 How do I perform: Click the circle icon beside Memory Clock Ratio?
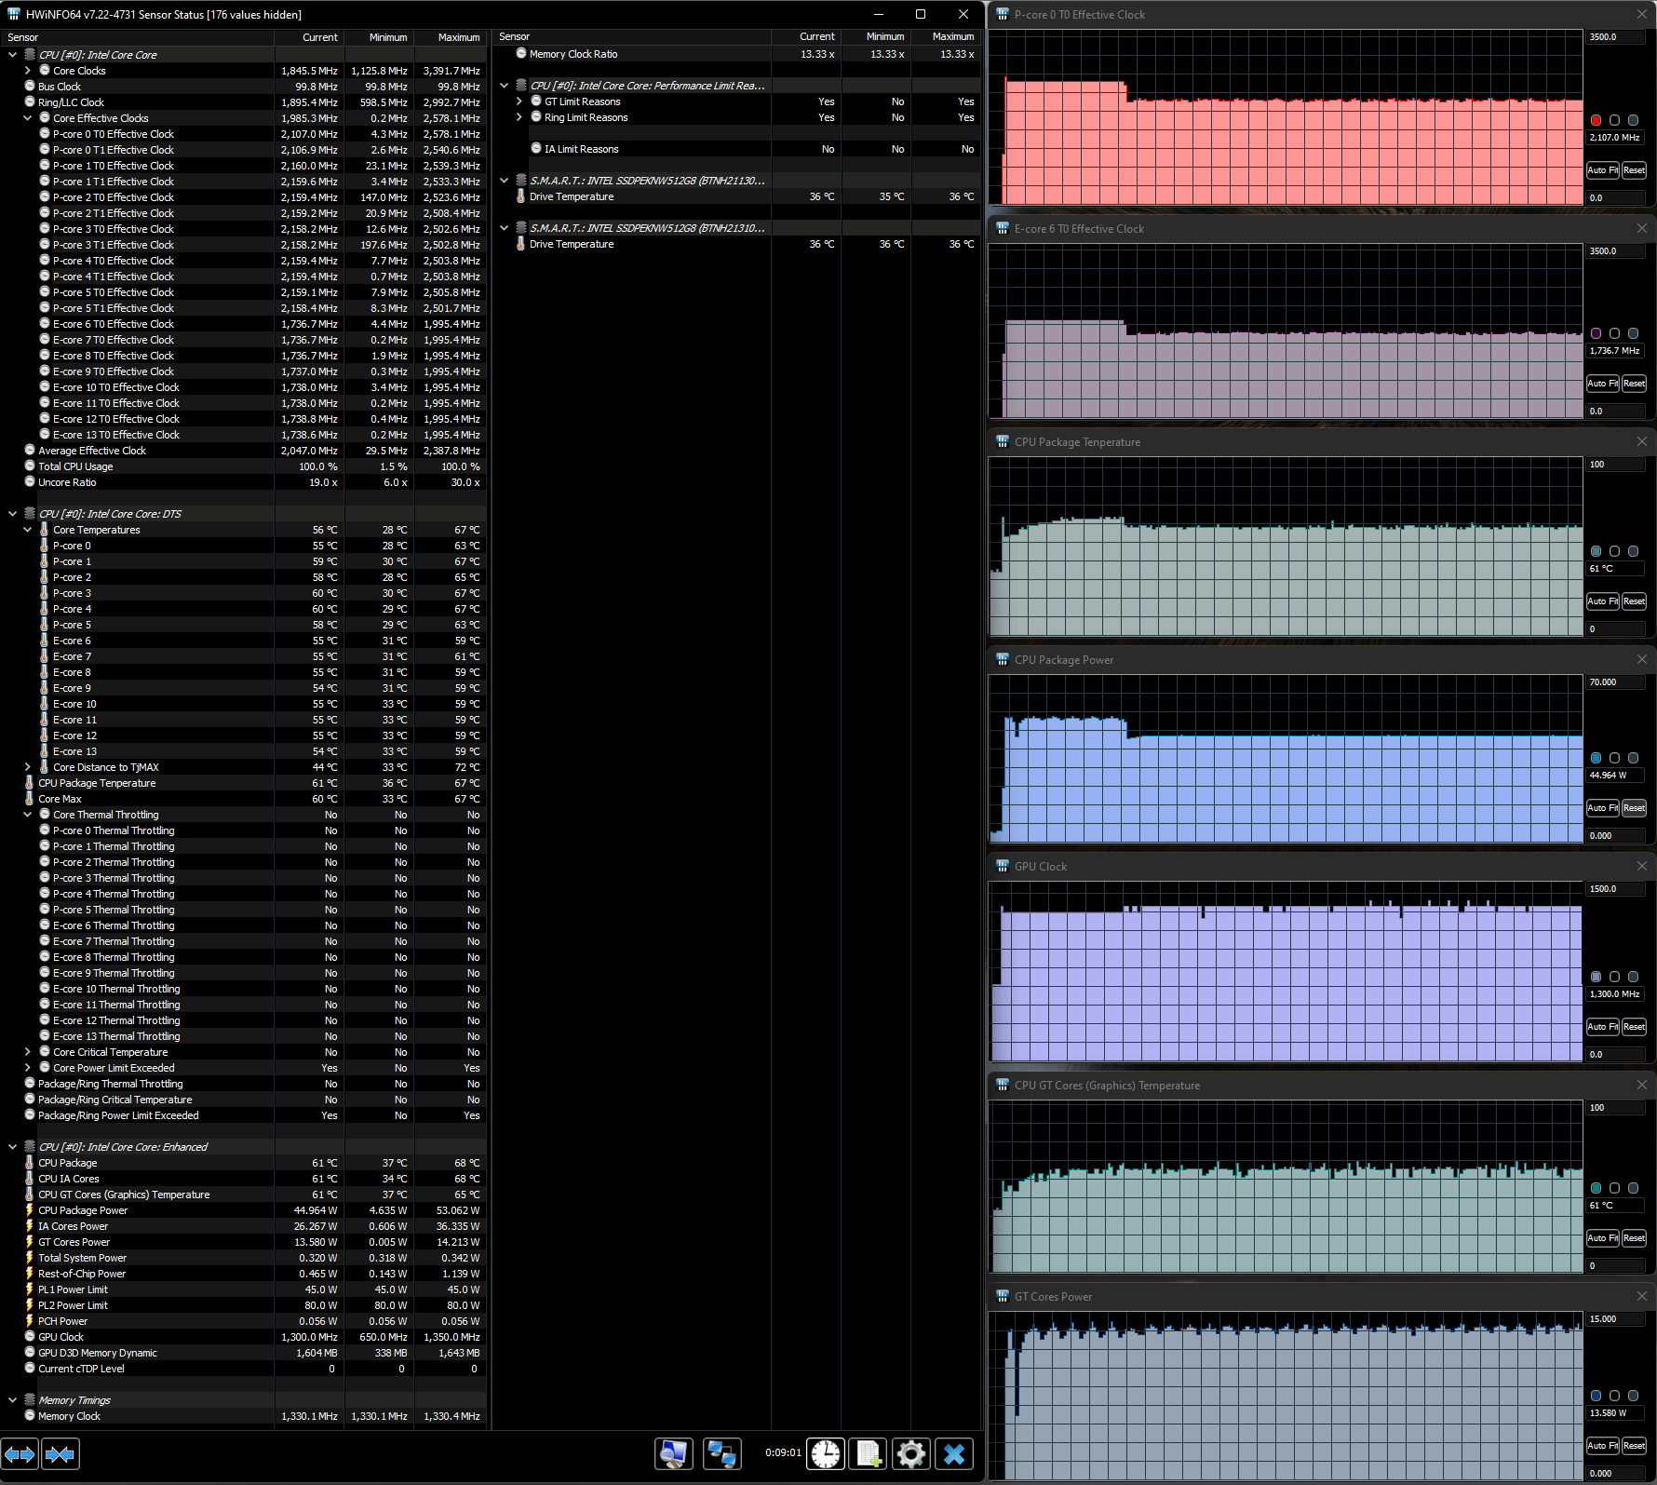point(521,54)
